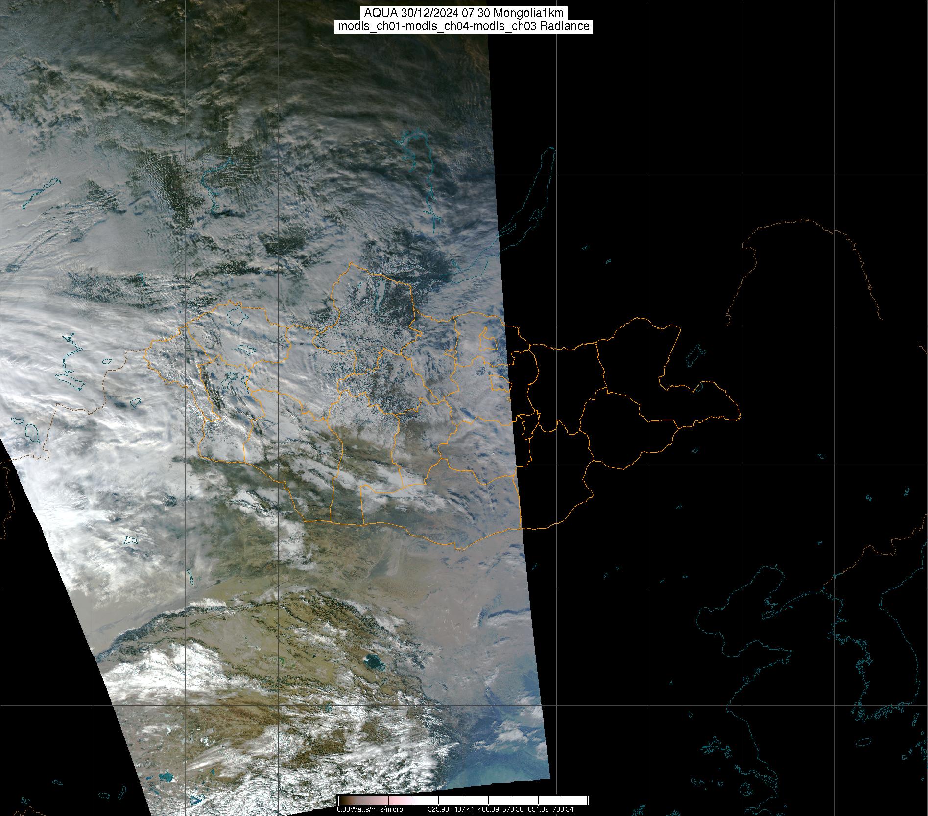Click the "modis_ch01-modis_ch04-modis_ch03 Radiance" caption
The image size is (928, 816).
(x=464, y=26)
